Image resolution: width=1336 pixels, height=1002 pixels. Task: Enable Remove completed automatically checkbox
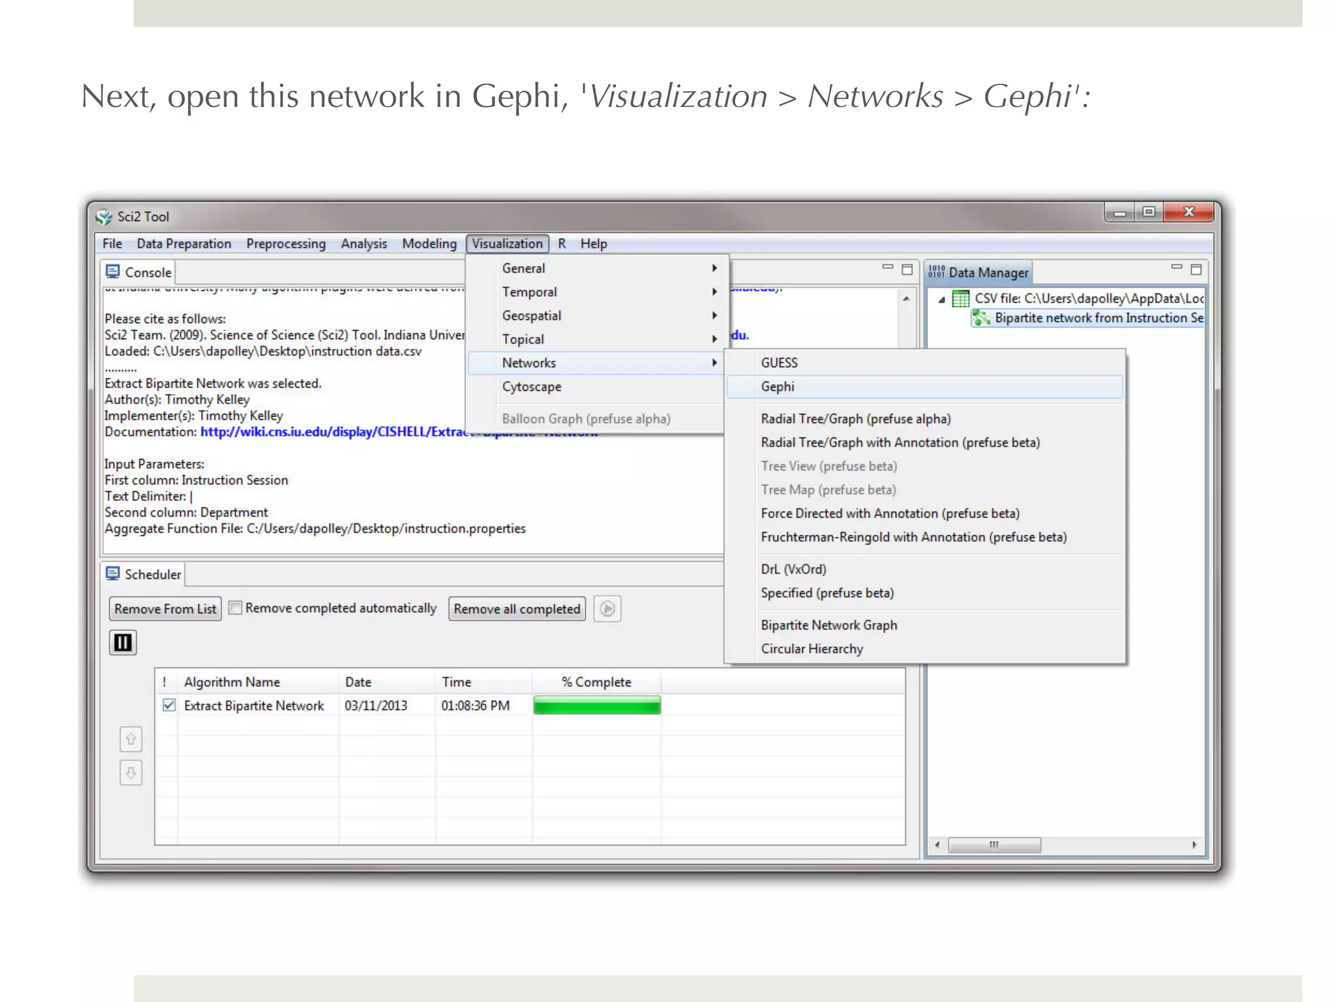pos(235,607)
